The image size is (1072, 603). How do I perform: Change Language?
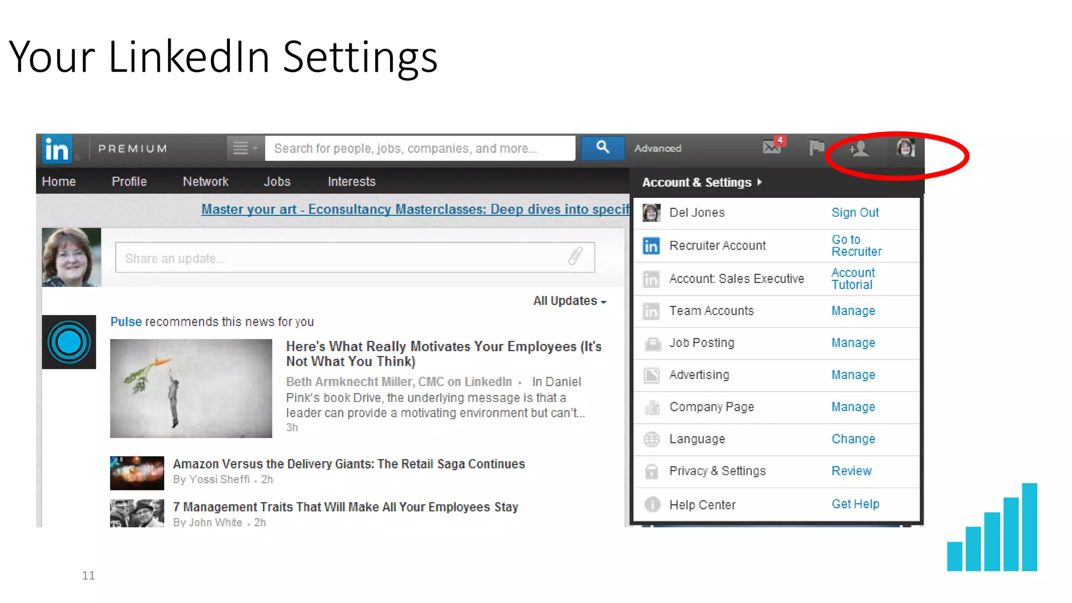853,439
